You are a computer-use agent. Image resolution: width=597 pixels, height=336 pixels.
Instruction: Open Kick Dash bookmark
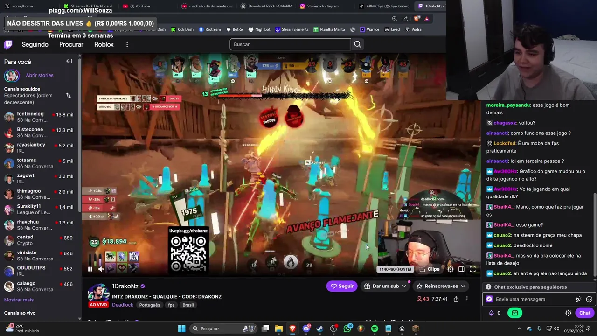182,29
